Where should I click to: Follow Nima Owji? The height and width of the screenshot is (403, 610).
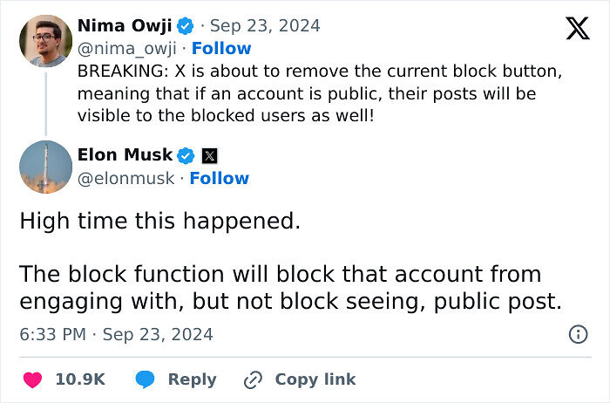[221, 49]
